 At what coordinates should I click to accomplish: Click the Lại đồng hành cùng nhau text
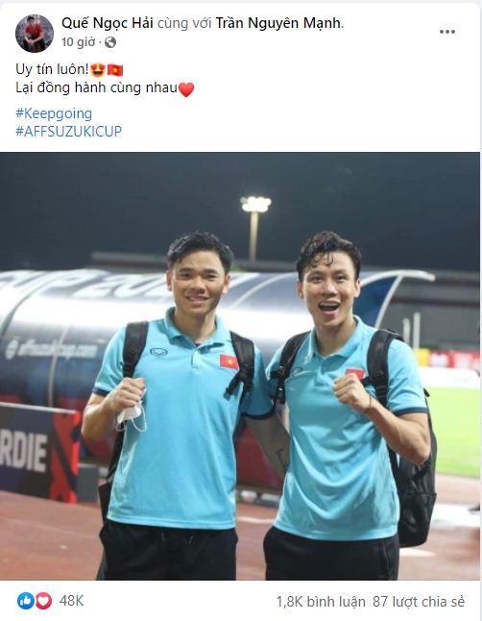[x=96, y=87]
